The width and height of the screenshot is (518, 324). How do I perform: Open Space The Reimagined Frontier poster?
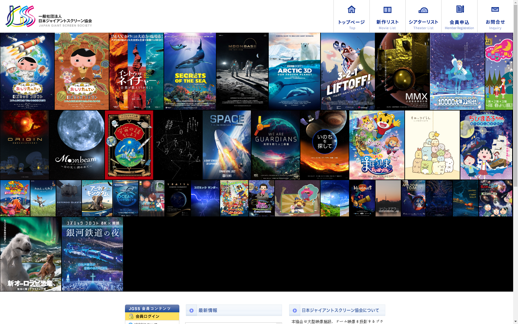tap(227, 145)
